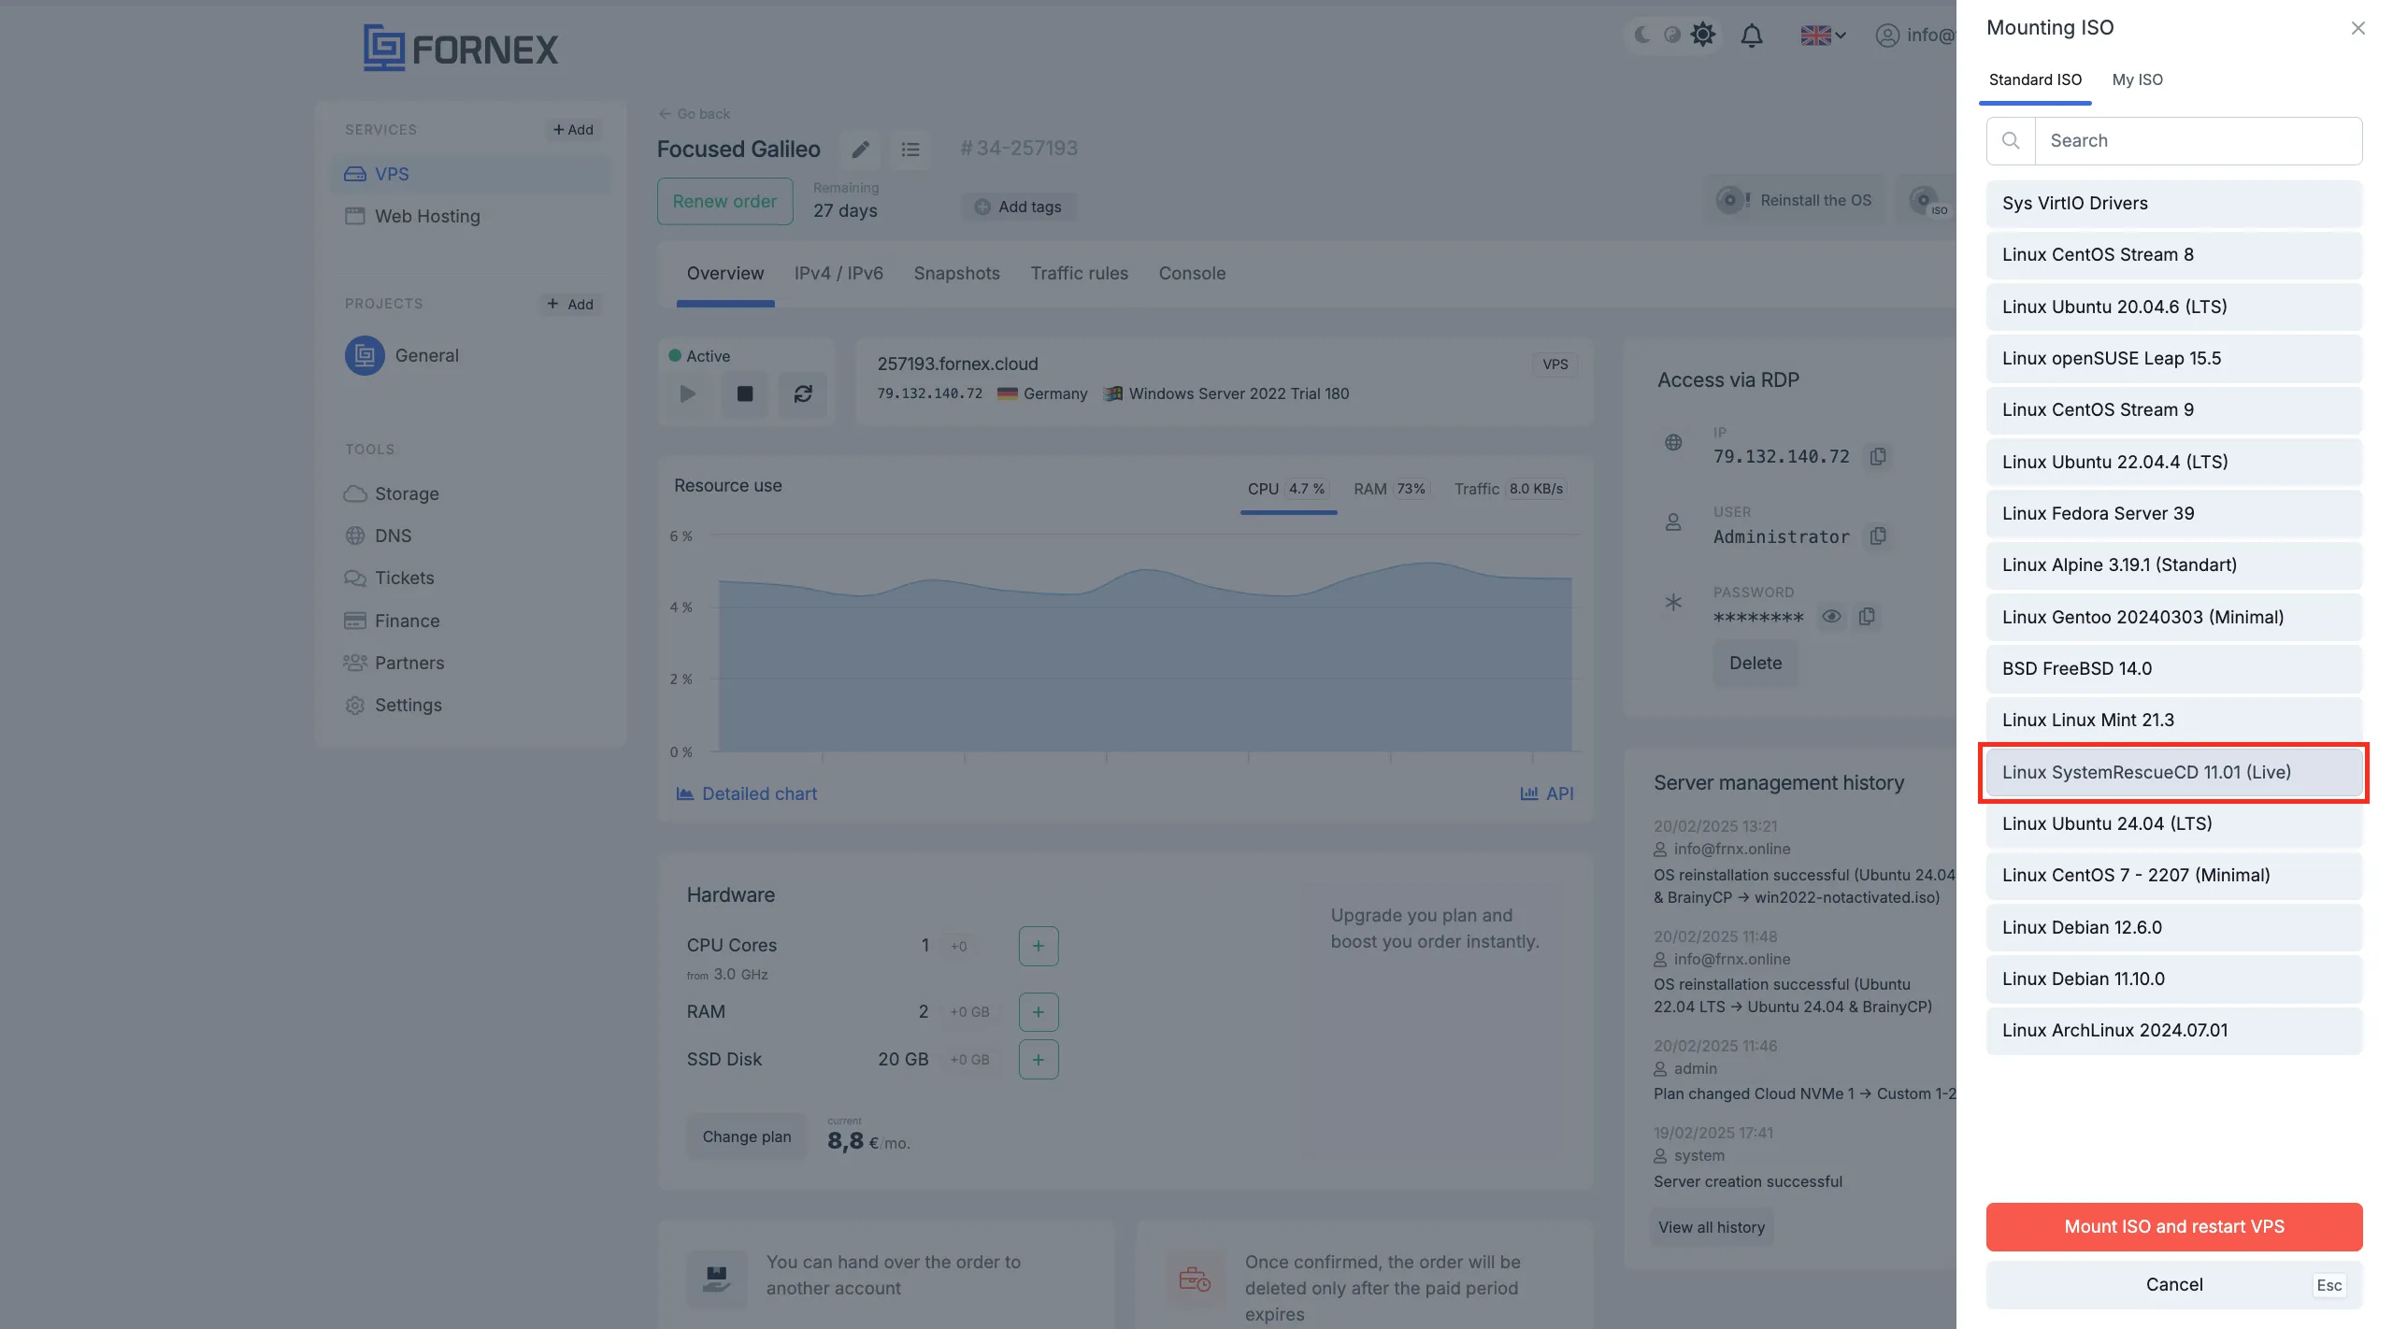Open Tickets tool
Image resolution: width=2393 pixels, height=1329 pixels.
tap(390, 578)
